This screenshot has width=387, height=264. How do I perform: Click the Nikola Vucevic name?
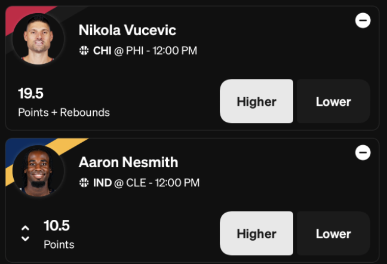pos(127,30)
